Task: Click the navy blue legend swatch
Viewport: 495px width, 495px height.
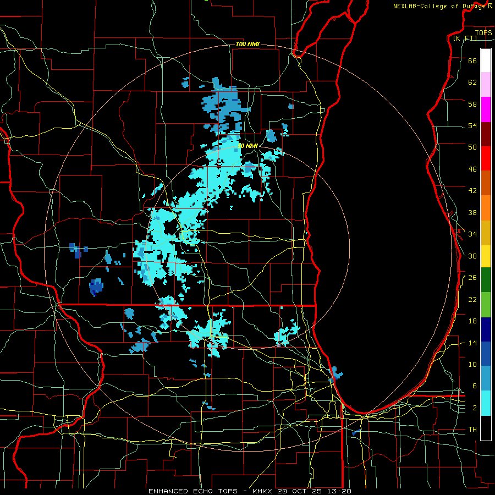Action: pos(486,329)
